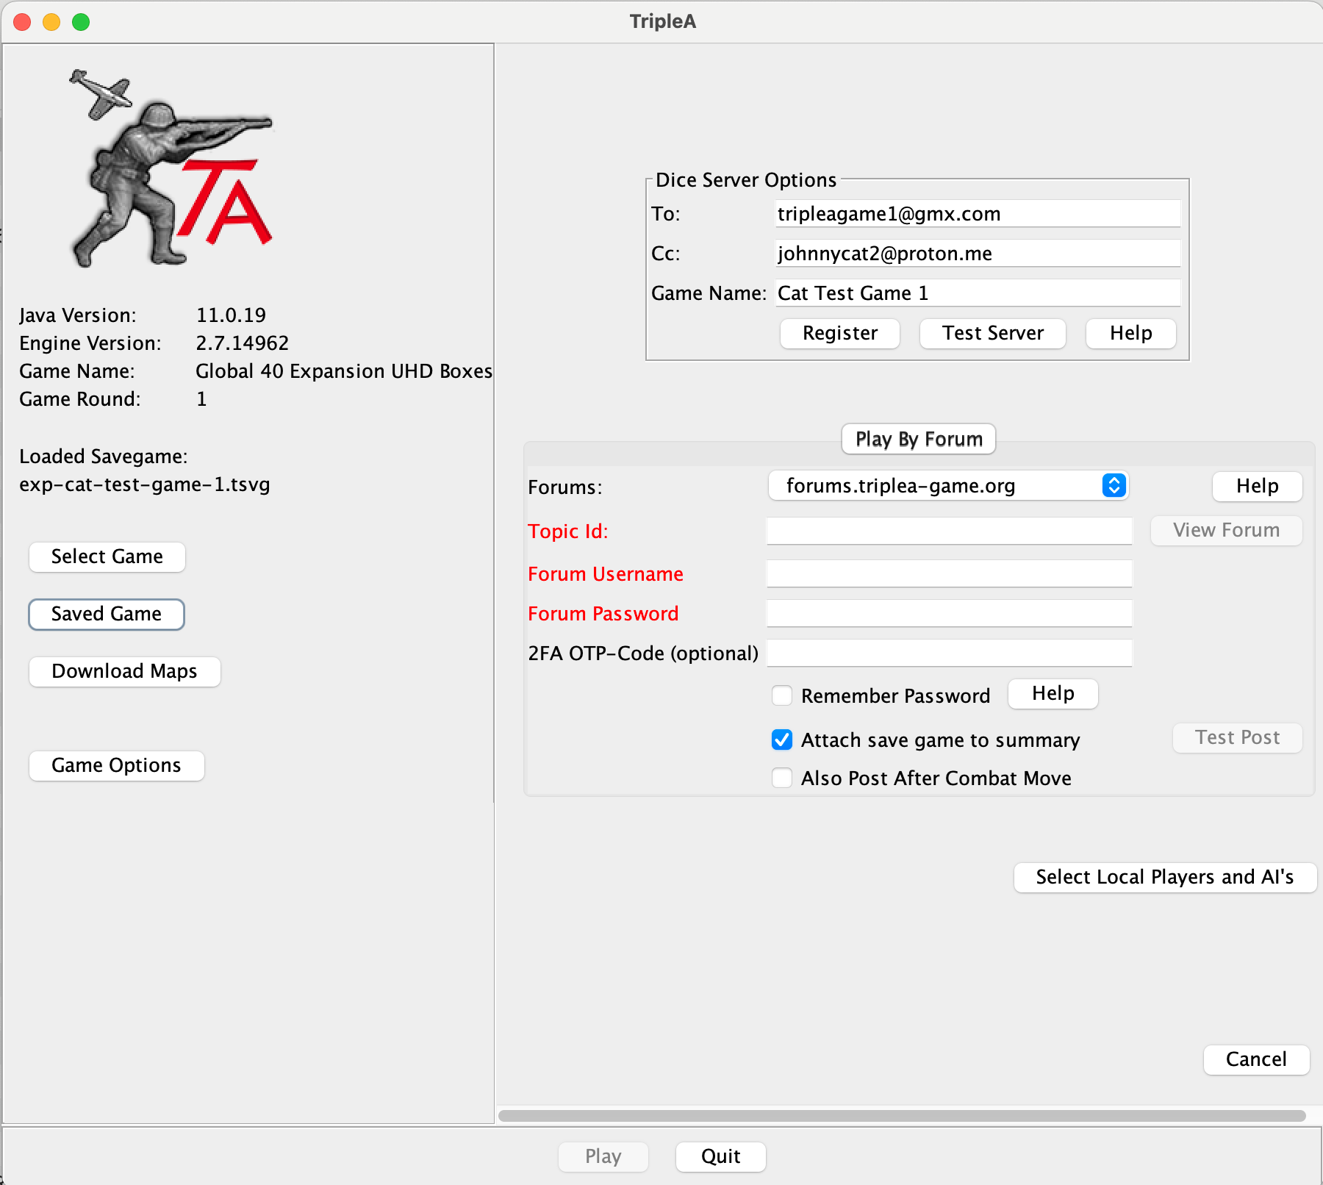Click the Topic Id input field
Viewport: 1323px width, 1185px height.
point(949,531)
